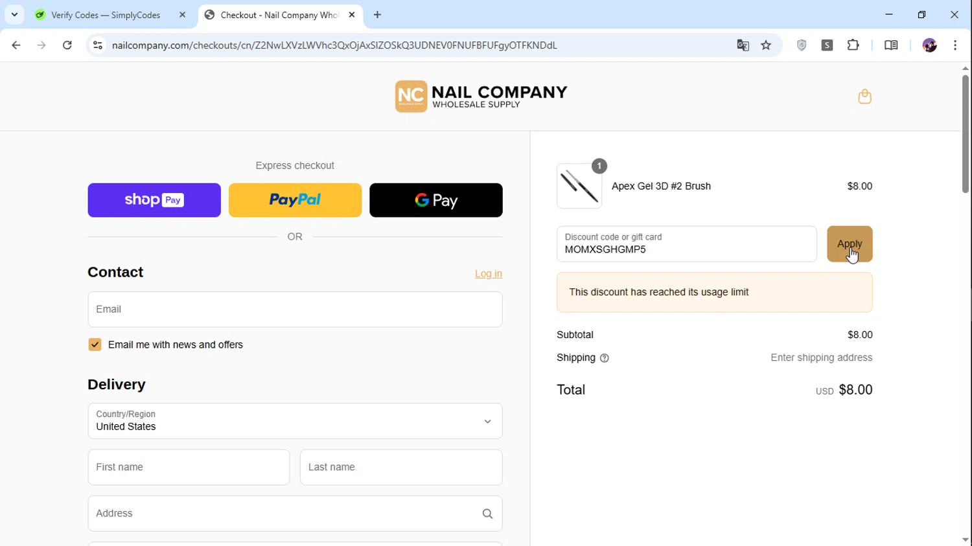Close the Checkout Nail Company tab
Viewport: 972px width, 546px height.
point(352,15)
